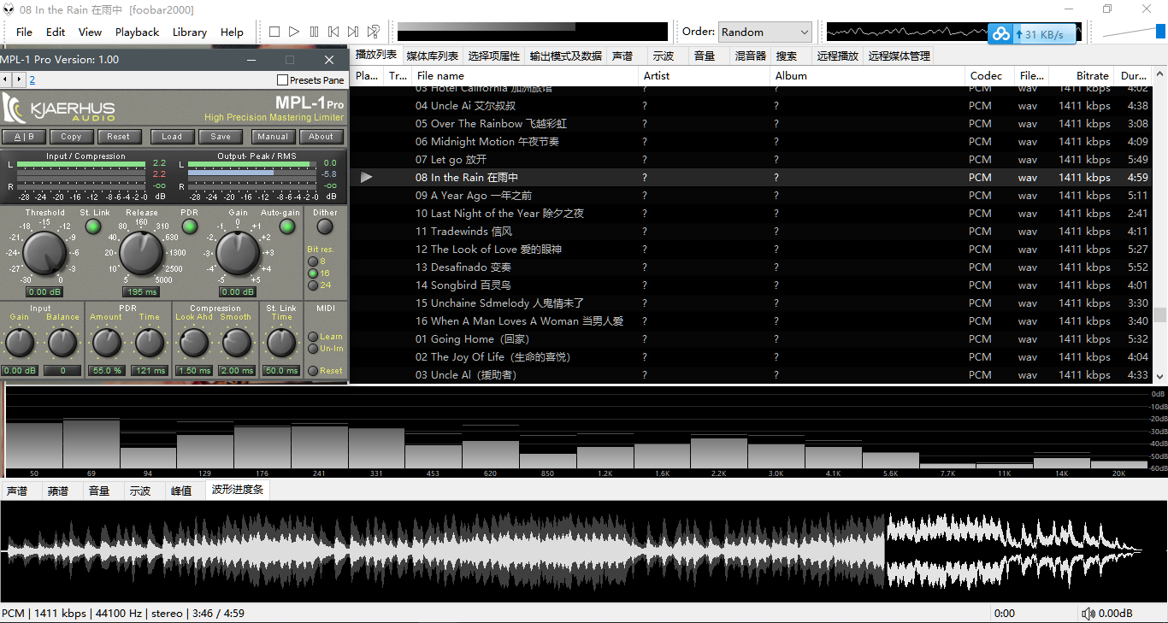Enable the Presets Pane checkbox
The image size is (1168, 623).
coord(283,80)
